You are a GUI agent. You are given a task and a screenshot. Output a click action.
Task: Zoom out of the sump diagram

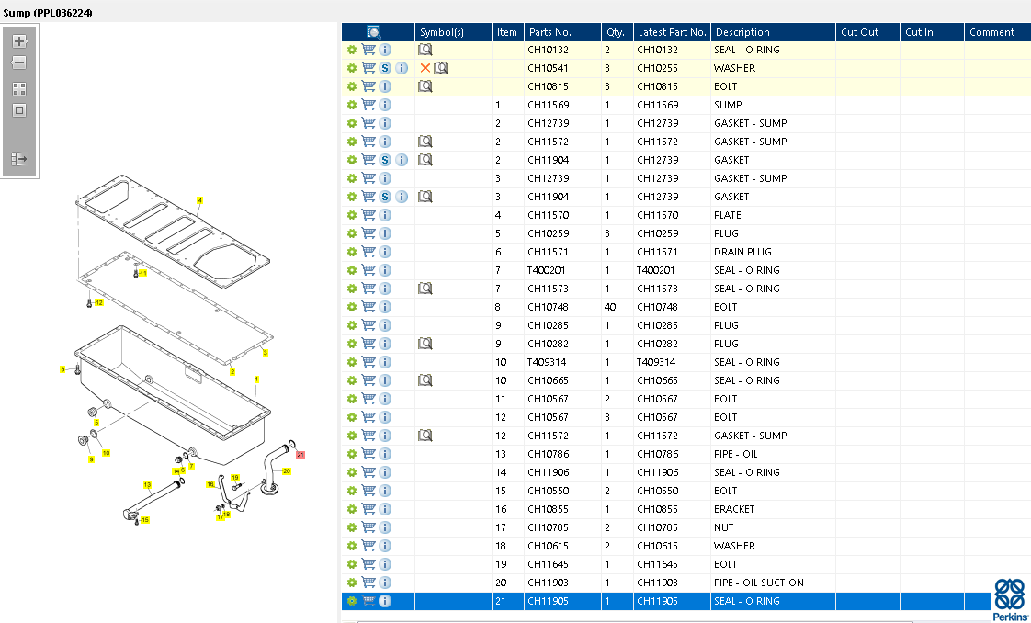(x=19, y=63)
